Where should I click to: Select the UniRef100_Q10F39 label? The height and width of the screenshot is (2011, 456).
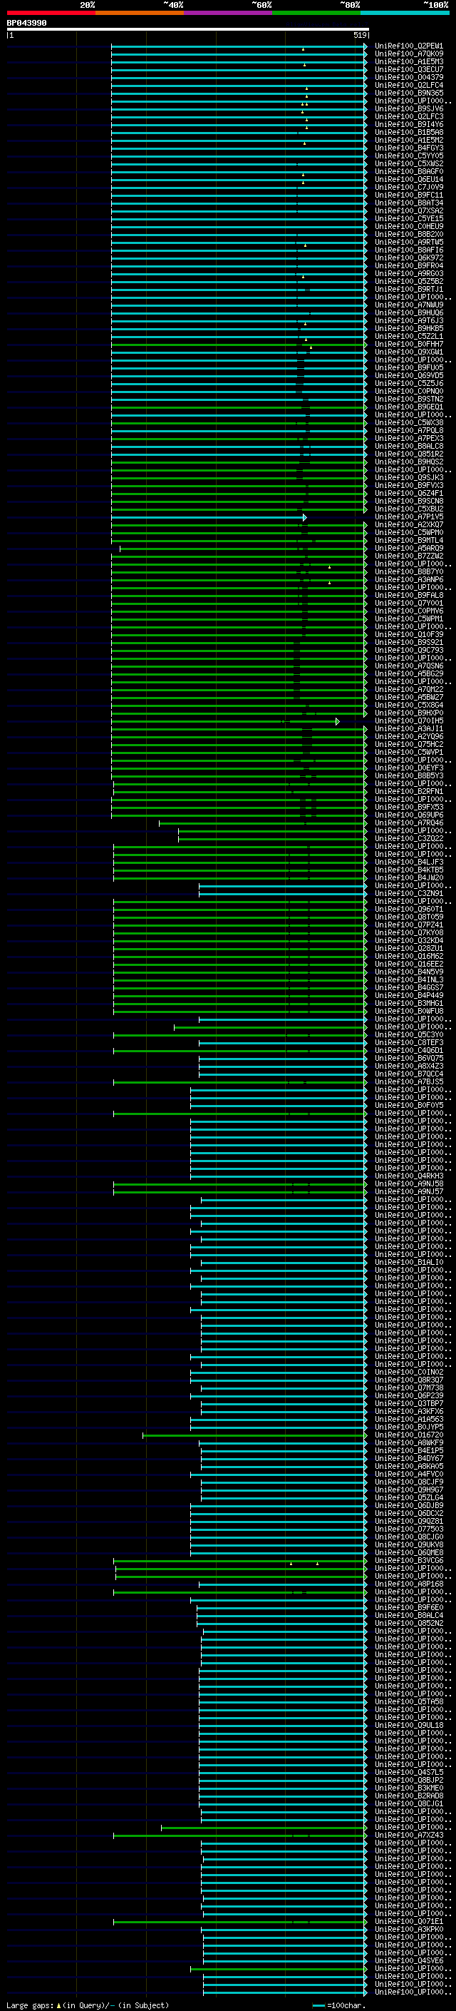[x=409, y=635]
